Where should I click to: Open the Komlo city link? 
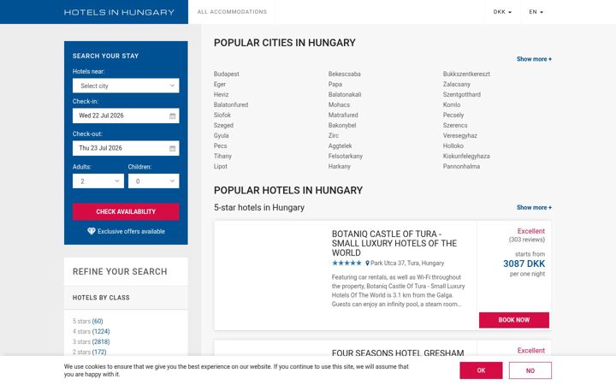[452, 104]
